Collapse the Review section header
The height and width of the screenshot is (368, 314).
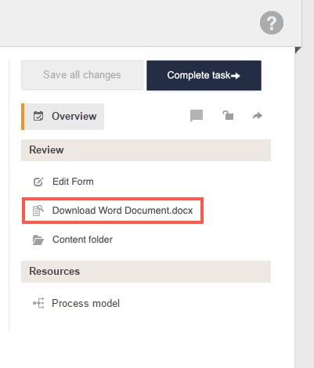point(146,150)
